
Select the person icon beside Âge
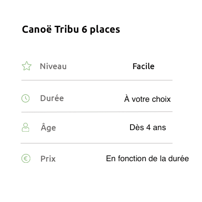click(25, 127)
